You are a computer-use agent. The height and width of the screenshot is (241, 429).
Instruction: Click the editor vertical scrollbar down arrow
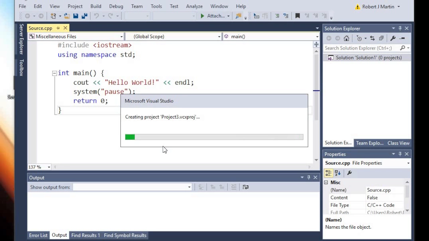[x=316, y=160]
